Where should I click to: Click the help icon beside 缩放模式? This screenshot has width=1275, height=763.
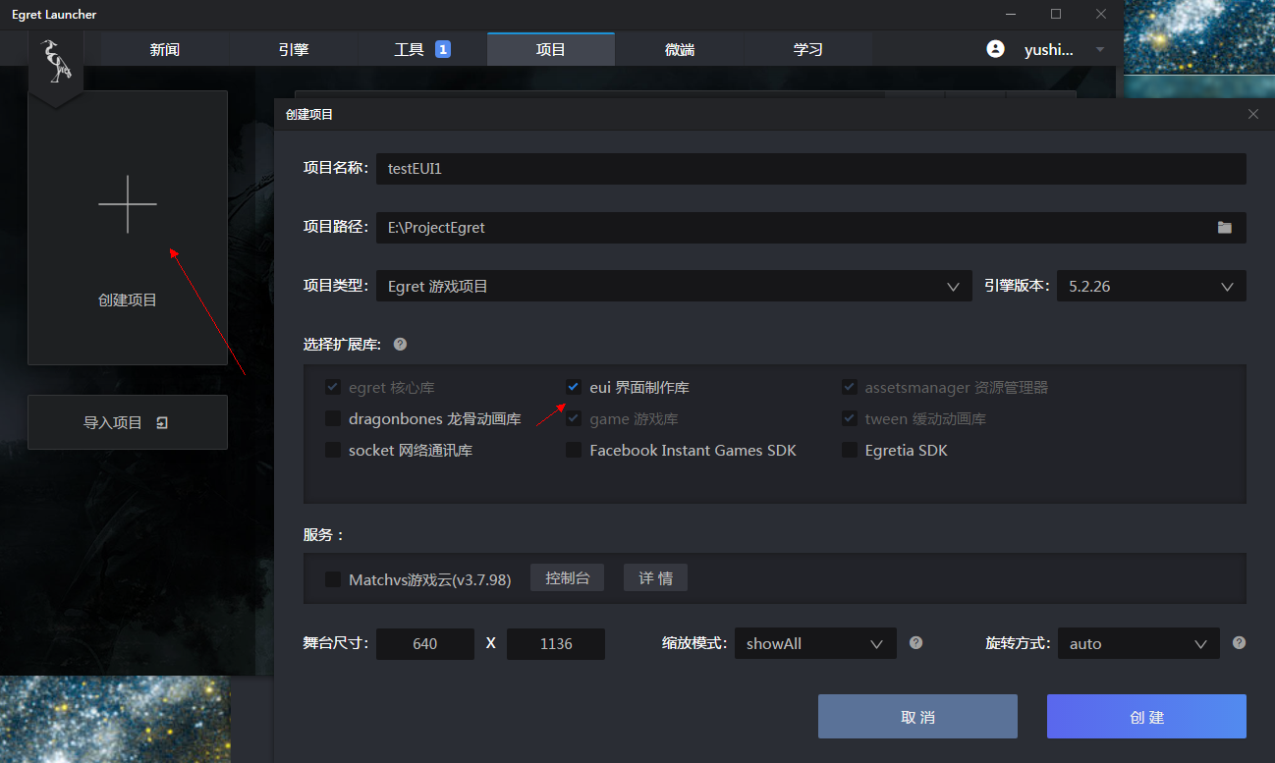click(915, 642)
